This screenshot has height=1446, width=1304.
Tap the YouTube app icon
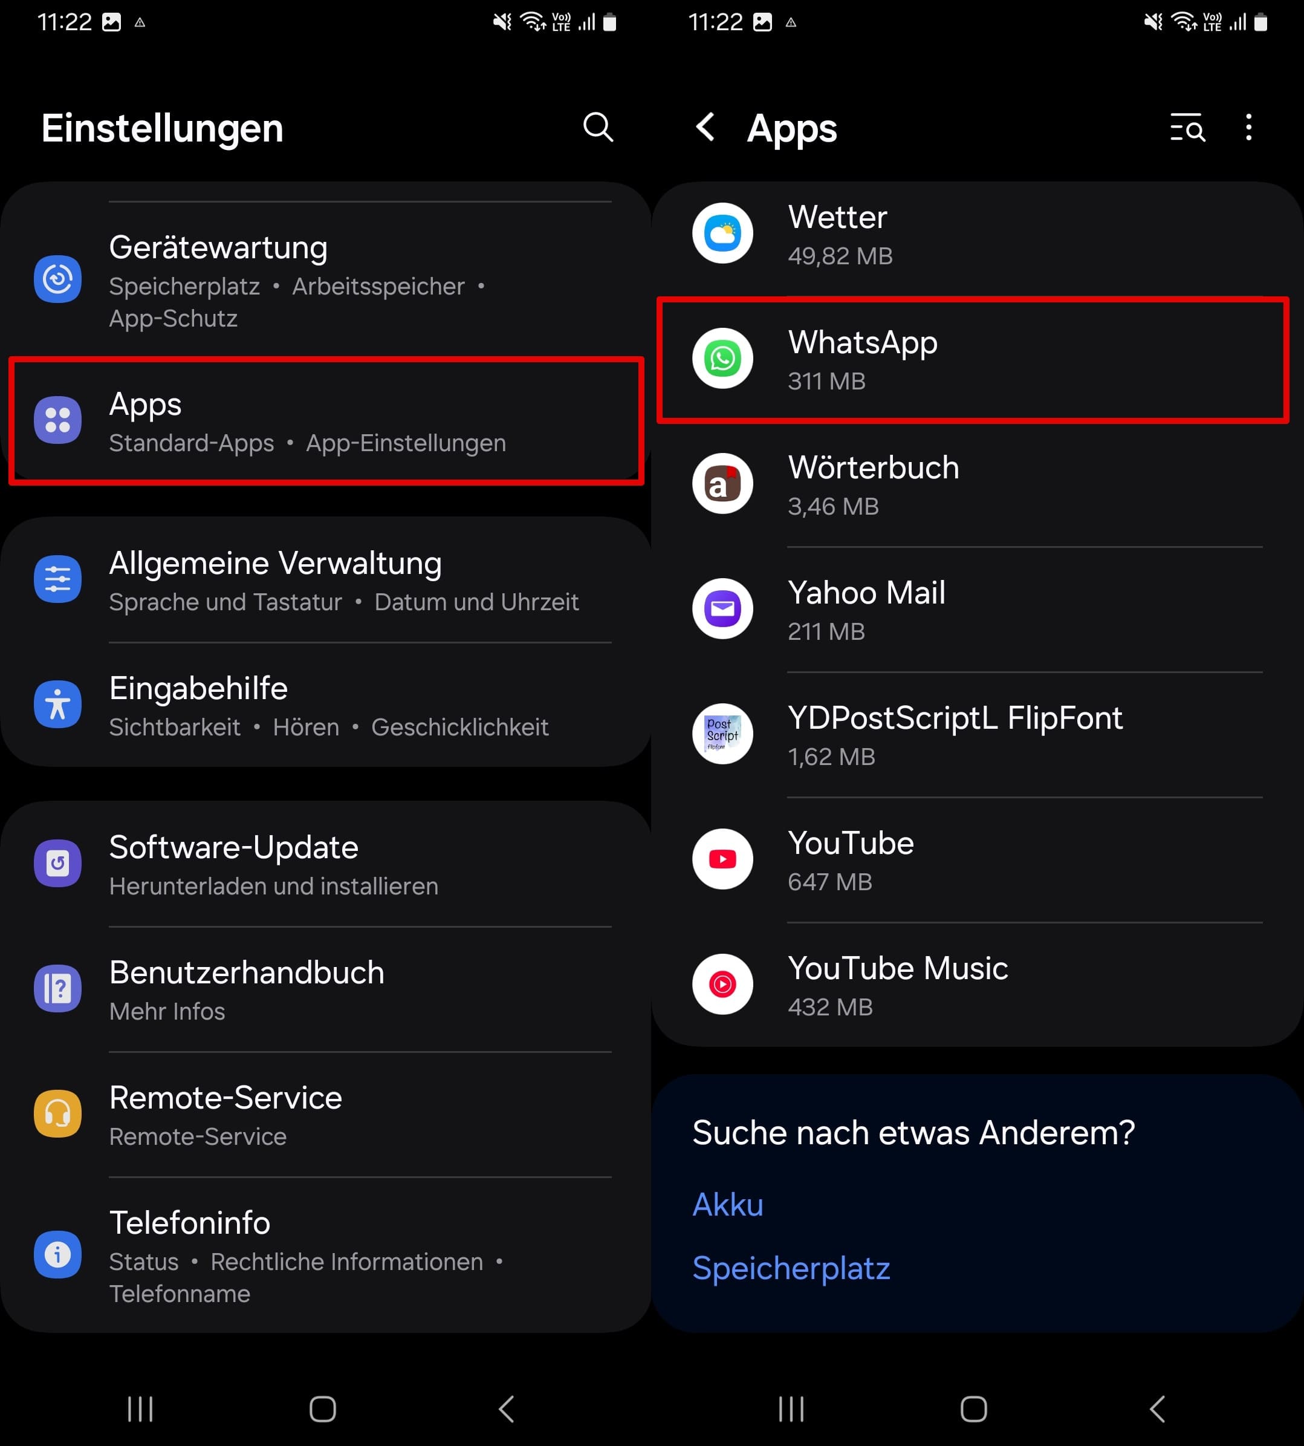click(722, 859)
